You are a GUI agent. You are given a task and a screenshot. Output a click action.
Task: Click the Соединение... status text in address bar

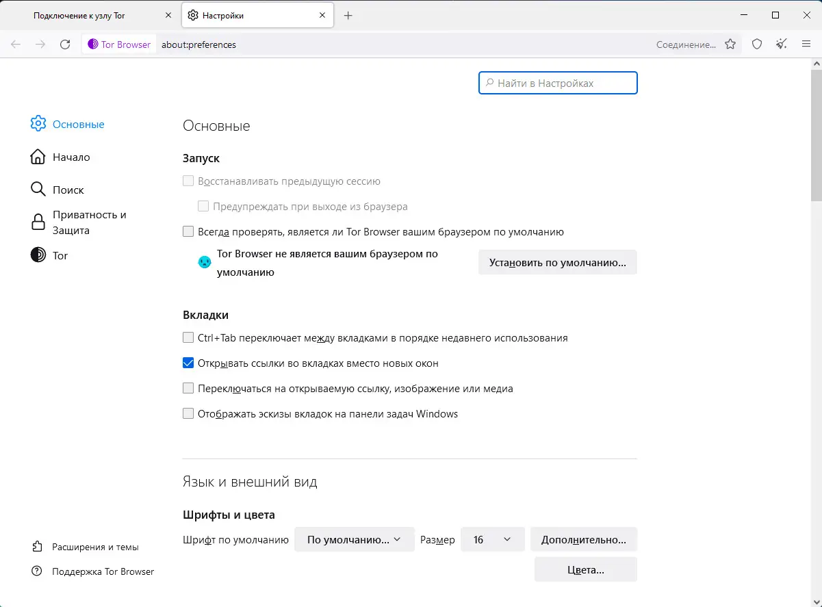click(686, 44)
